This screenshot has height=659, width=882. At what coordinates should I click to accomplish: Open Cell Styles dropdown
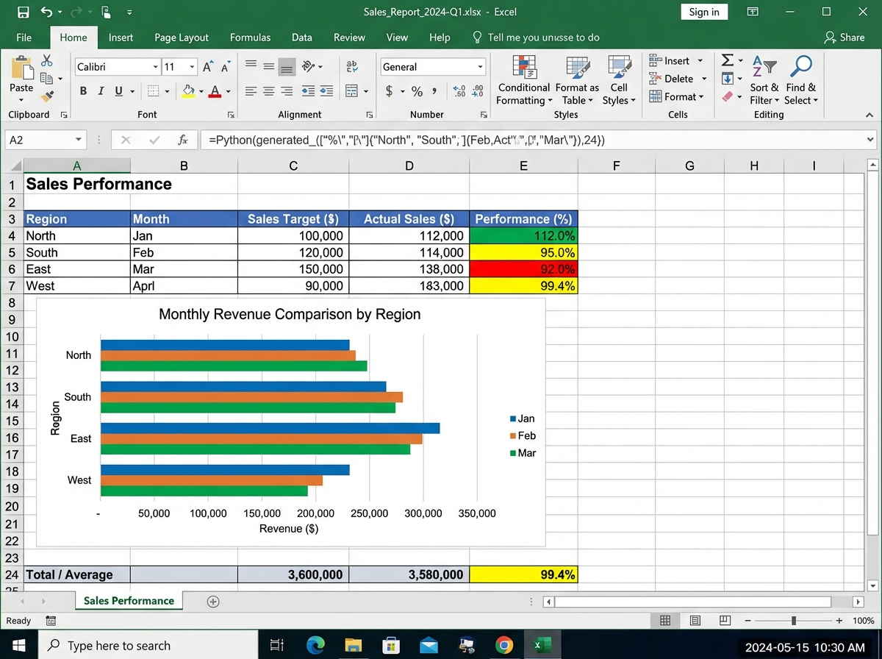click(x=619, y=80)
